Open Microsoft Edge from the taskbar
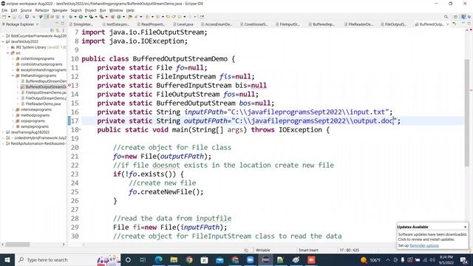The width and height of the screenshot is (473, 266). point(158,259)
